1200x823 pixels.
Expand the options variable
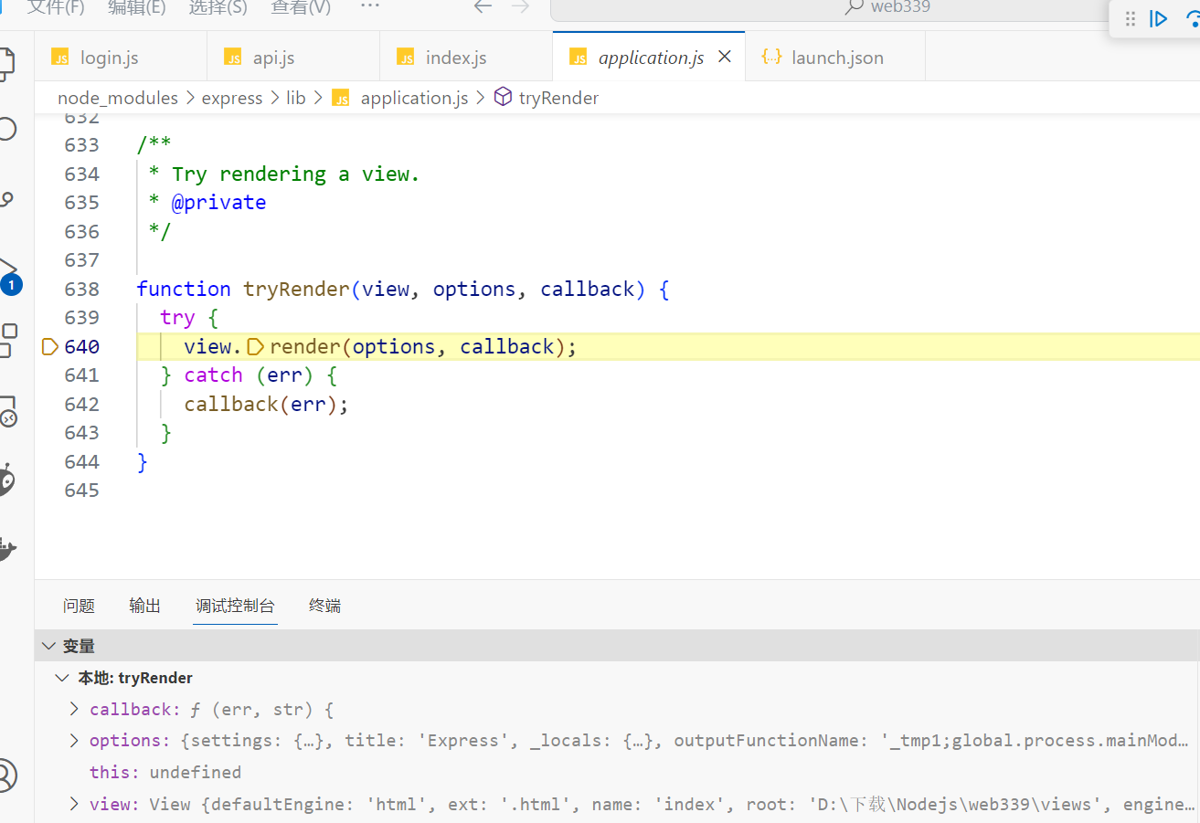click(x=74, y=741)
